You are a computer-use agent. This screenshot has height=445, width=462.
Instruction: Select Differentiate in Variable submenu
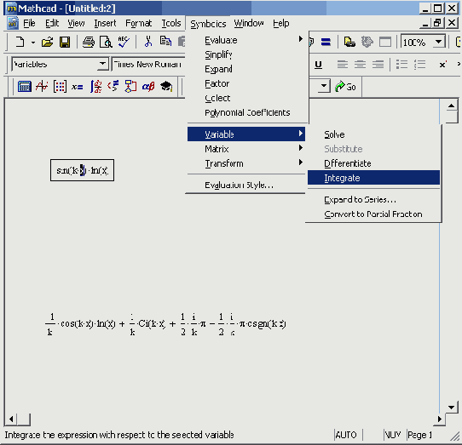coord(373,163)
